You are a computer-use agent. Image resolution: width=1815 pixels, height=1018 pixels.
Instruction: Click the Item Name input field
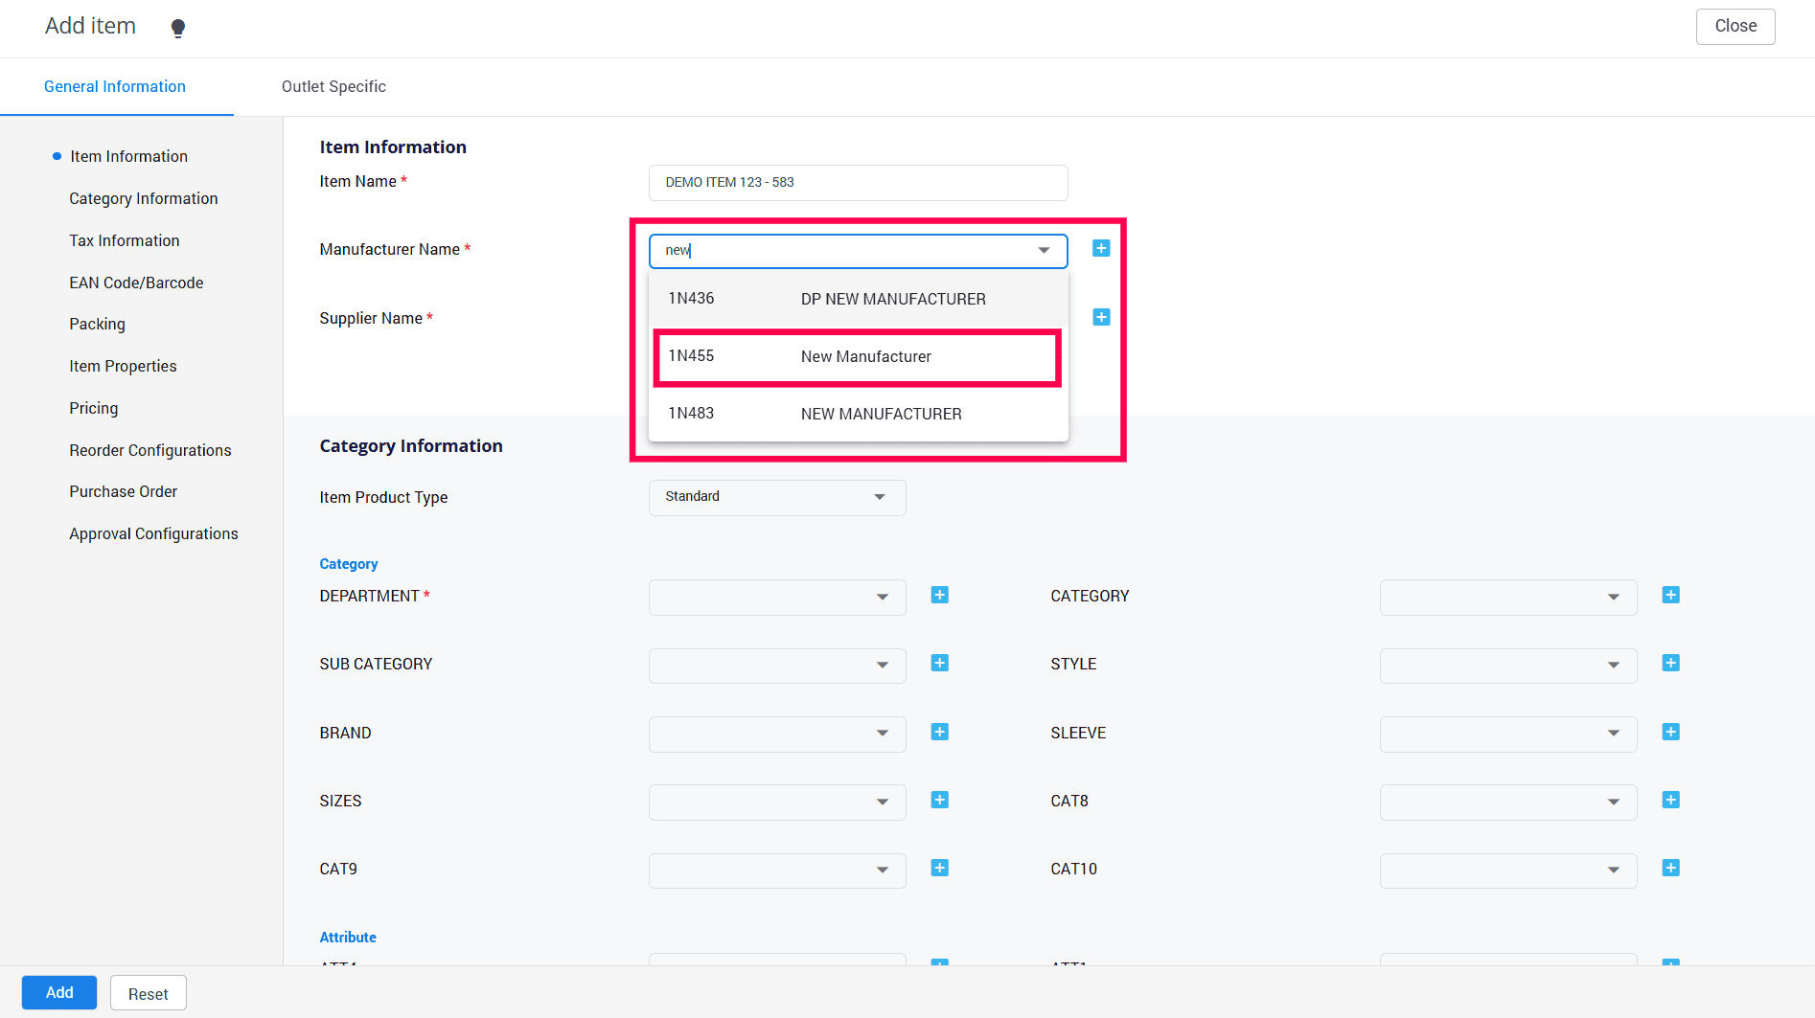[x=858, y=183]
